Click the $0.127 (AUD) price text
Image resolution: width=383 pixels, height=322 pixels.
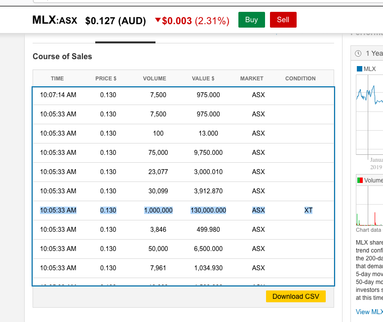point(115,21)
